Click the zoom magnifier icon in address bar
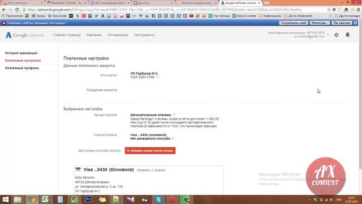 (x=329, y=10)
